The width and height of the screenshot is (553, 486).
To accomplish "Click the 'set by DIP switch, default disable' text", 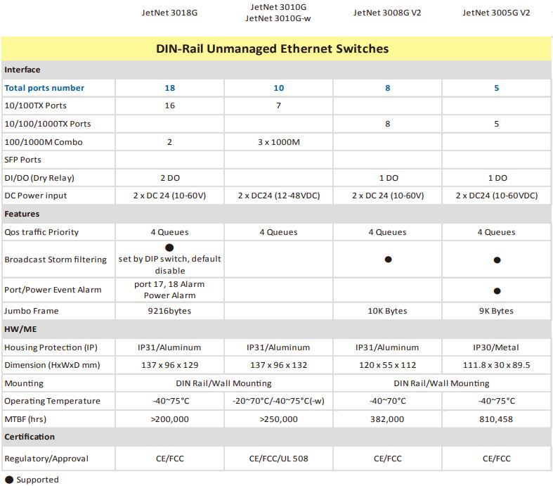I will 169,264.
